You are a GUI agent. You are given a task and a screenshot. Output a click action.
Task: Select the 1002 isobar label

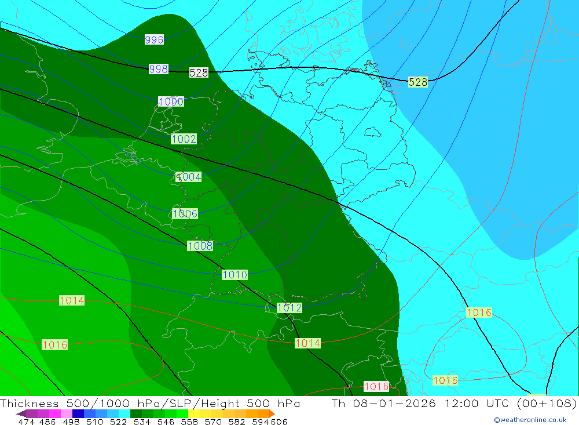(x=184, y=139)
